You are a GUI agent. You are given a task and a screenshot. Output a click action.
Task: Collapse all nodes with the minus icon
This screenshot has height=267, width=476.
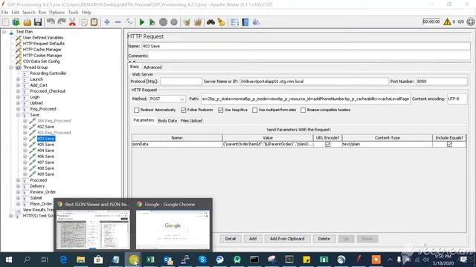tap(118, 22)
